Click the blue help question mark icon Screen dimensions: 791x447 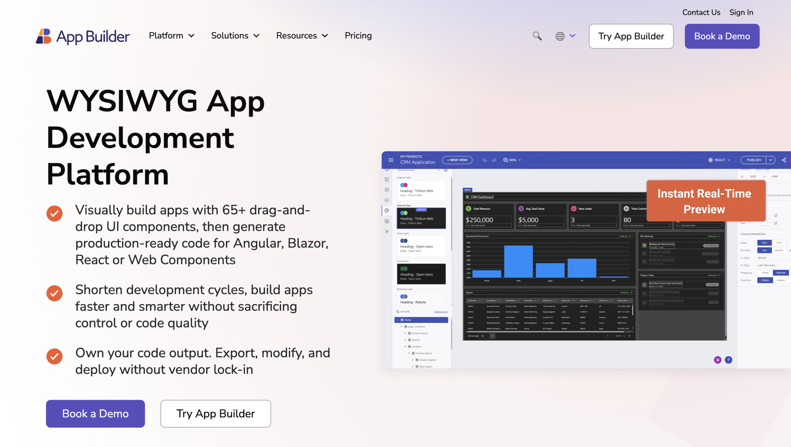coord(728,360)
